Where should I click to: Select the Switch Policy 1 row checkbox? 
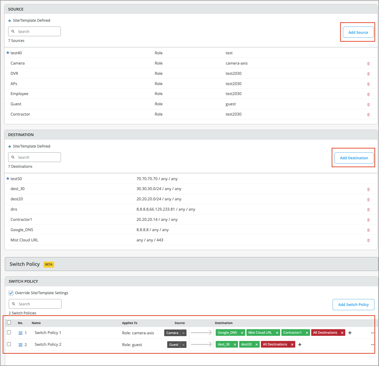tap(9, 333)
